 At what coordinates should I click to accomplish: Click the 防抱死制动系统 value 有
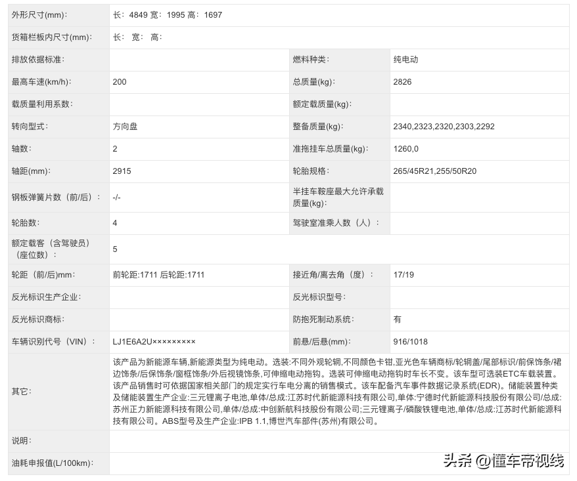[x=398, y=320]
